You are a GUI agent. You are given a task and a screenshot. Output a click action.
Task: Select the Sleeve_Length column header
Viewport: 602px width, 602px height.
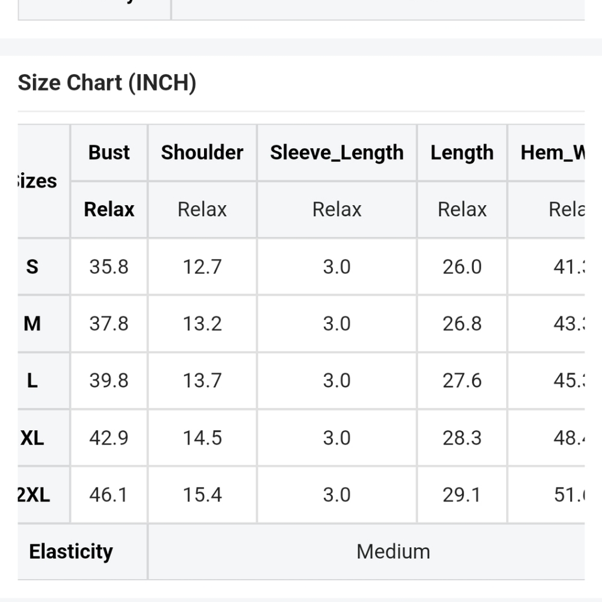point(337,153)
